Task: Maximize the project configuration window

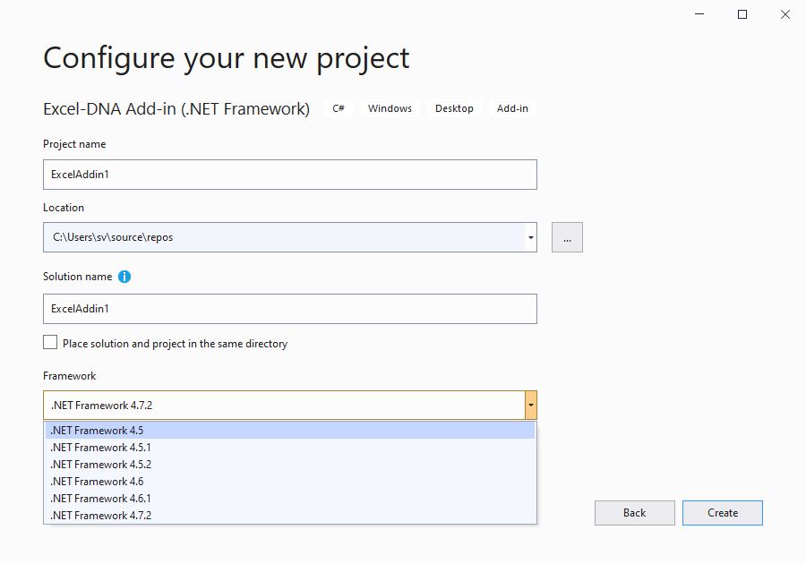Action: [x=742, y=14]
